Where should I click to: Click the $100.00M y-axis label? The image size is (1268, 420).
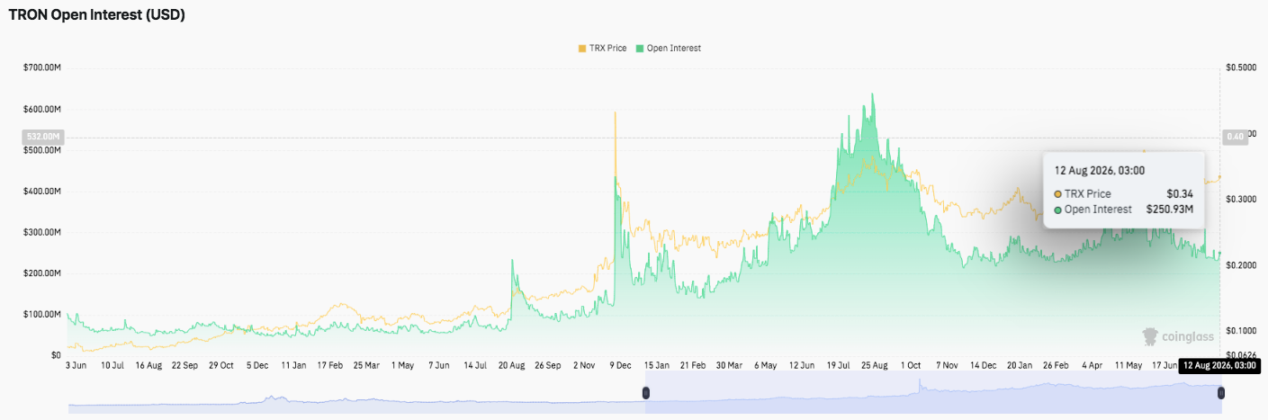click(x=41, y=315)
